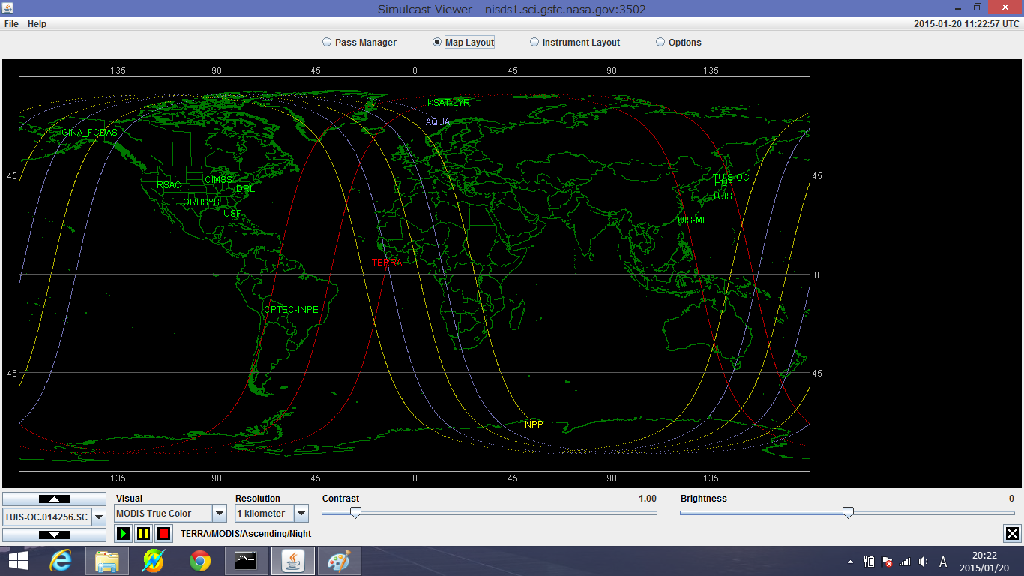Open the Paint taskbar icon
Screen dimensions: 1024x576
coord(340,561)
